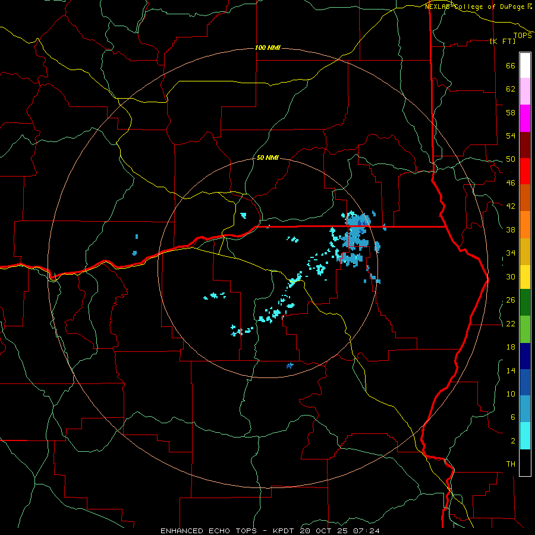The width and height of the screenshot is (535, 535).
Task: Click the dark green 26 kft swatch
Action: [525, 303]
